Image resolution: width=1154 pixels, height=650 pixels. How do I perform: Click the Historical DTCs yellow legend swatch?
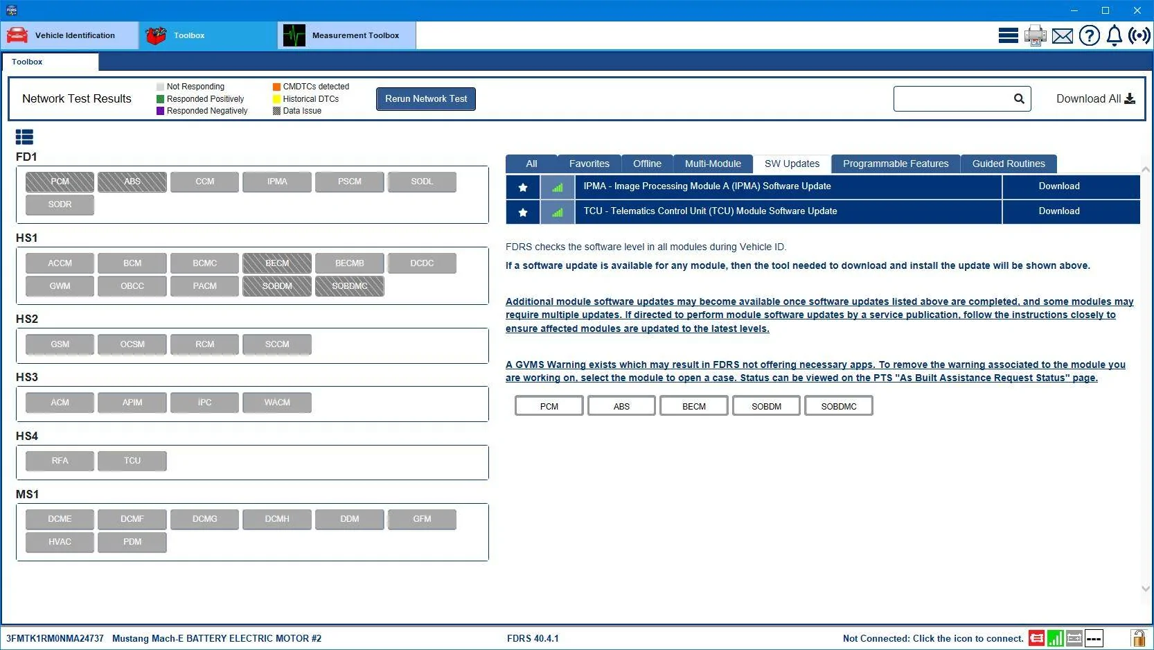click(x=276, y=99)
